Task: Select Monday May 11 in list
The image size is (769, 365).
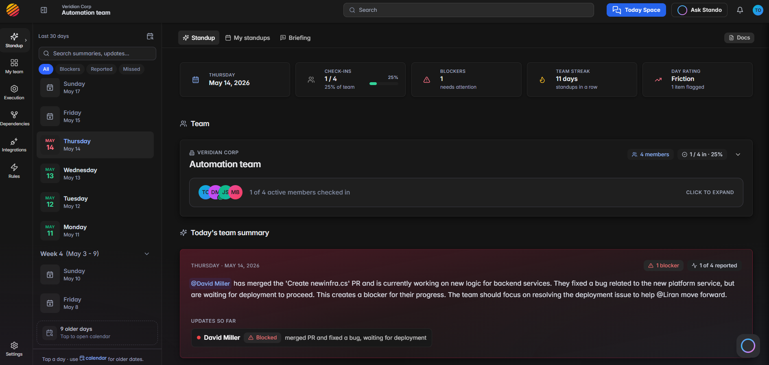Action: click(95, 231)
